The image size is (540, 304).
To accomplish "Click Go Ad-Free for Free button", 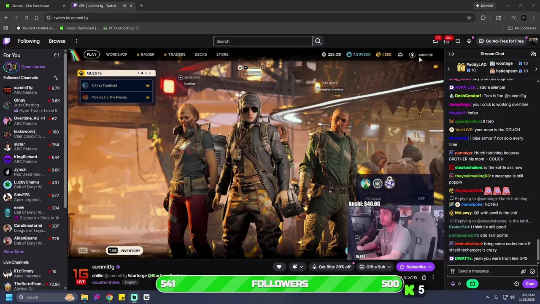I will 501,41.
